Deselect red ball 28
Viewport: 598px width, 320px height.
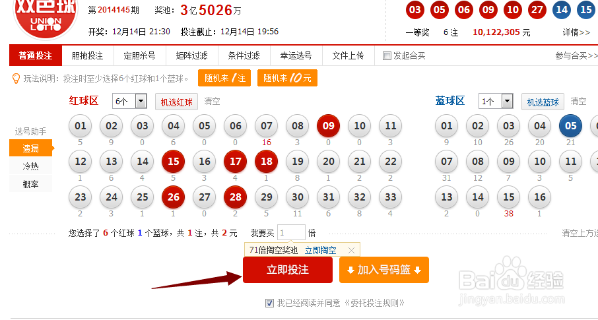tap(236, 197)
